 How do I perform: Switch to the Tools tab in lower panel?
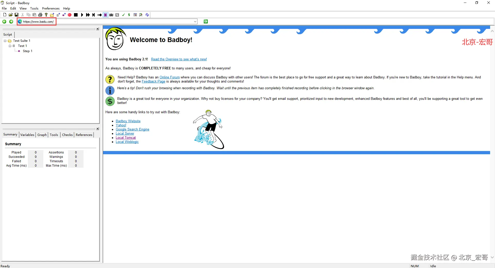[54, 135]
